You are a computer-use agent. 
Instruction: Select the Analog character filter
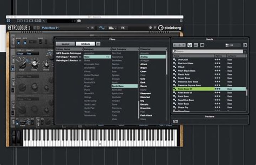153,57
